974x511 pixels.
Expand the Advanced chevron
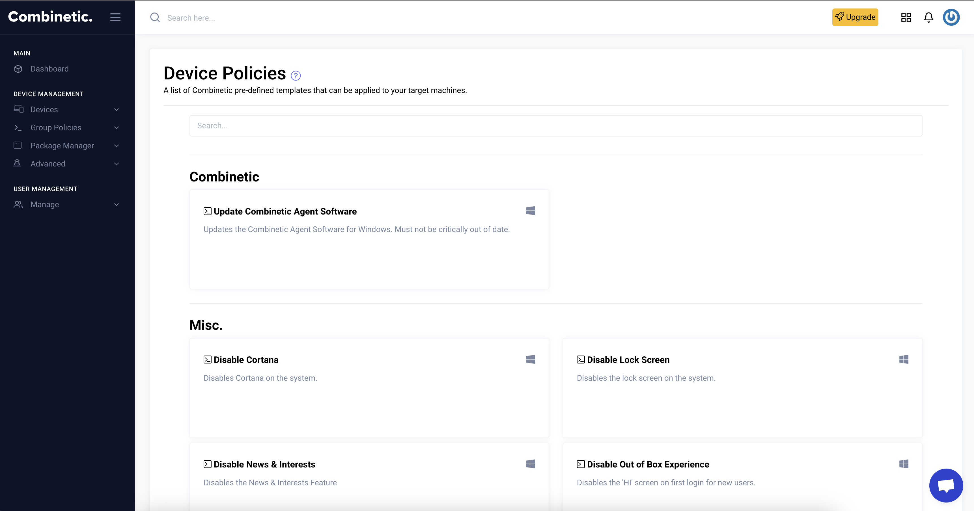(x=117, y=164)
